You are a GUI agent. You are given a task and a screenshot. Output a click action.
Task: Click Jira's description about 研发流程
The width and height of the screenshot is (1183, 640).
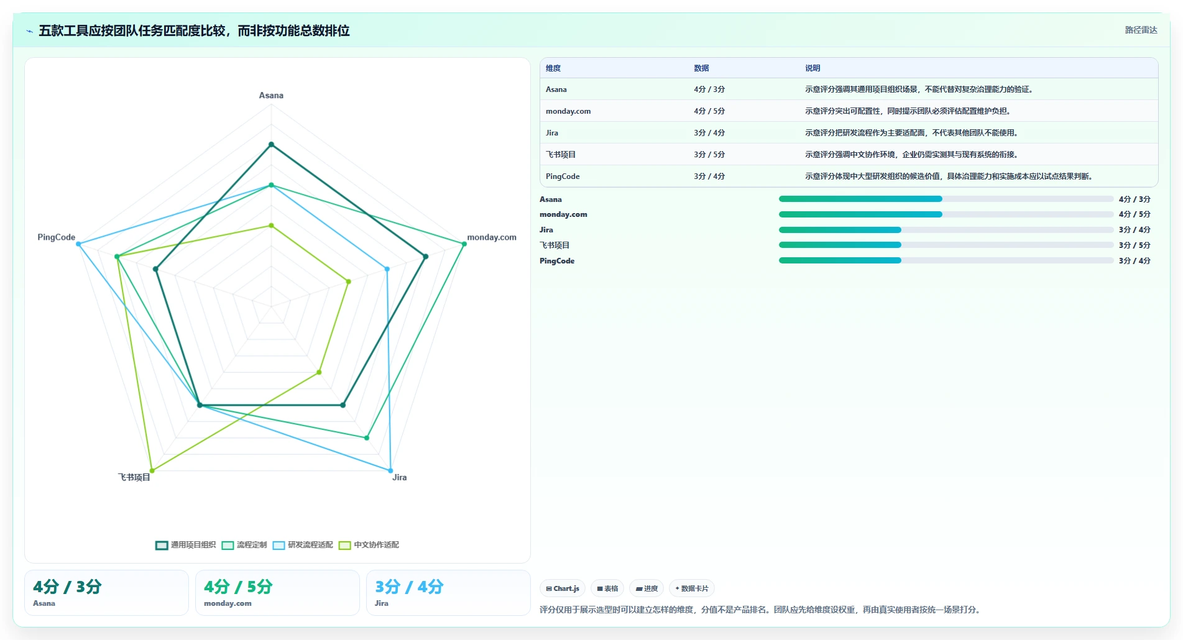pos(912,133)
